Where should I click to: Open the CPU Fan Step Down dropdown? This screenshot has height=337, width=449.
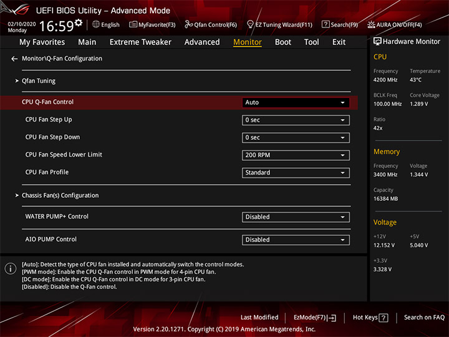296,137
